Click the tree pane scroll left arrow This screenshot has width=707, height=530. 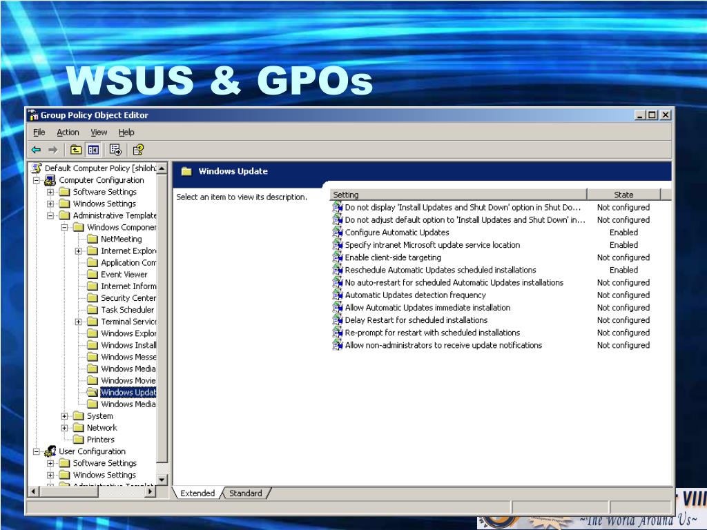[33, 491]
